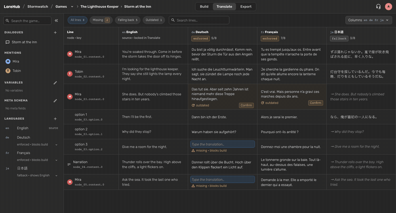
Task: Switch to the Export tab
Action: 246,7
